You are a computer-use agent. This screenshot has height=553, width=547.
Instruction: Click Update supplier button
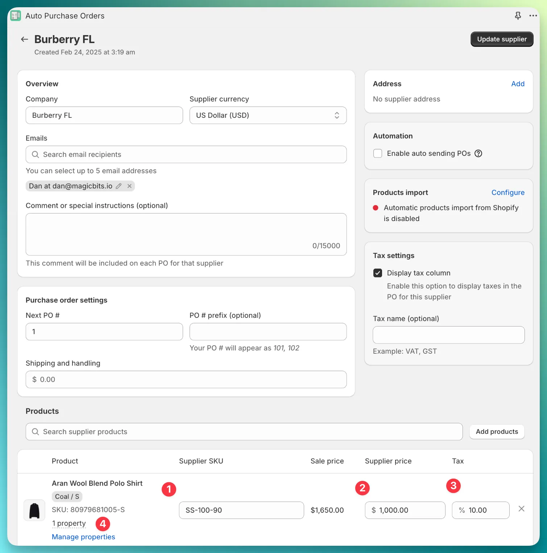(x=502, y=39)
